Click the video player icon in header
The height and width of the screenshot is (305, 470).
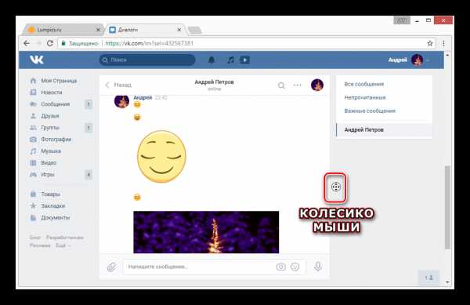pos(244,60)
